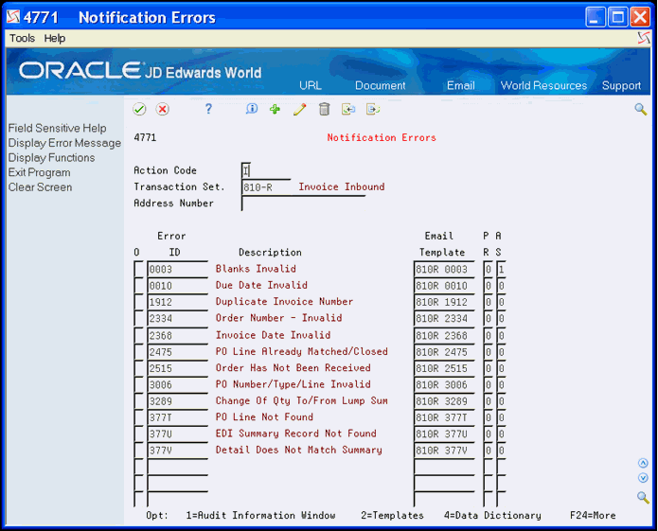
Task: Select Display Functions
Action: [x=51, y=158]
